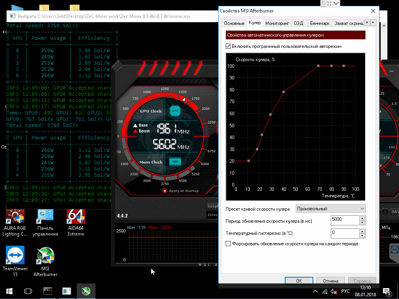Click 'Total speed: 3759 Sol/s' in miner console
Viewport: 399px width, 299px height.
(x=42, y=26)
